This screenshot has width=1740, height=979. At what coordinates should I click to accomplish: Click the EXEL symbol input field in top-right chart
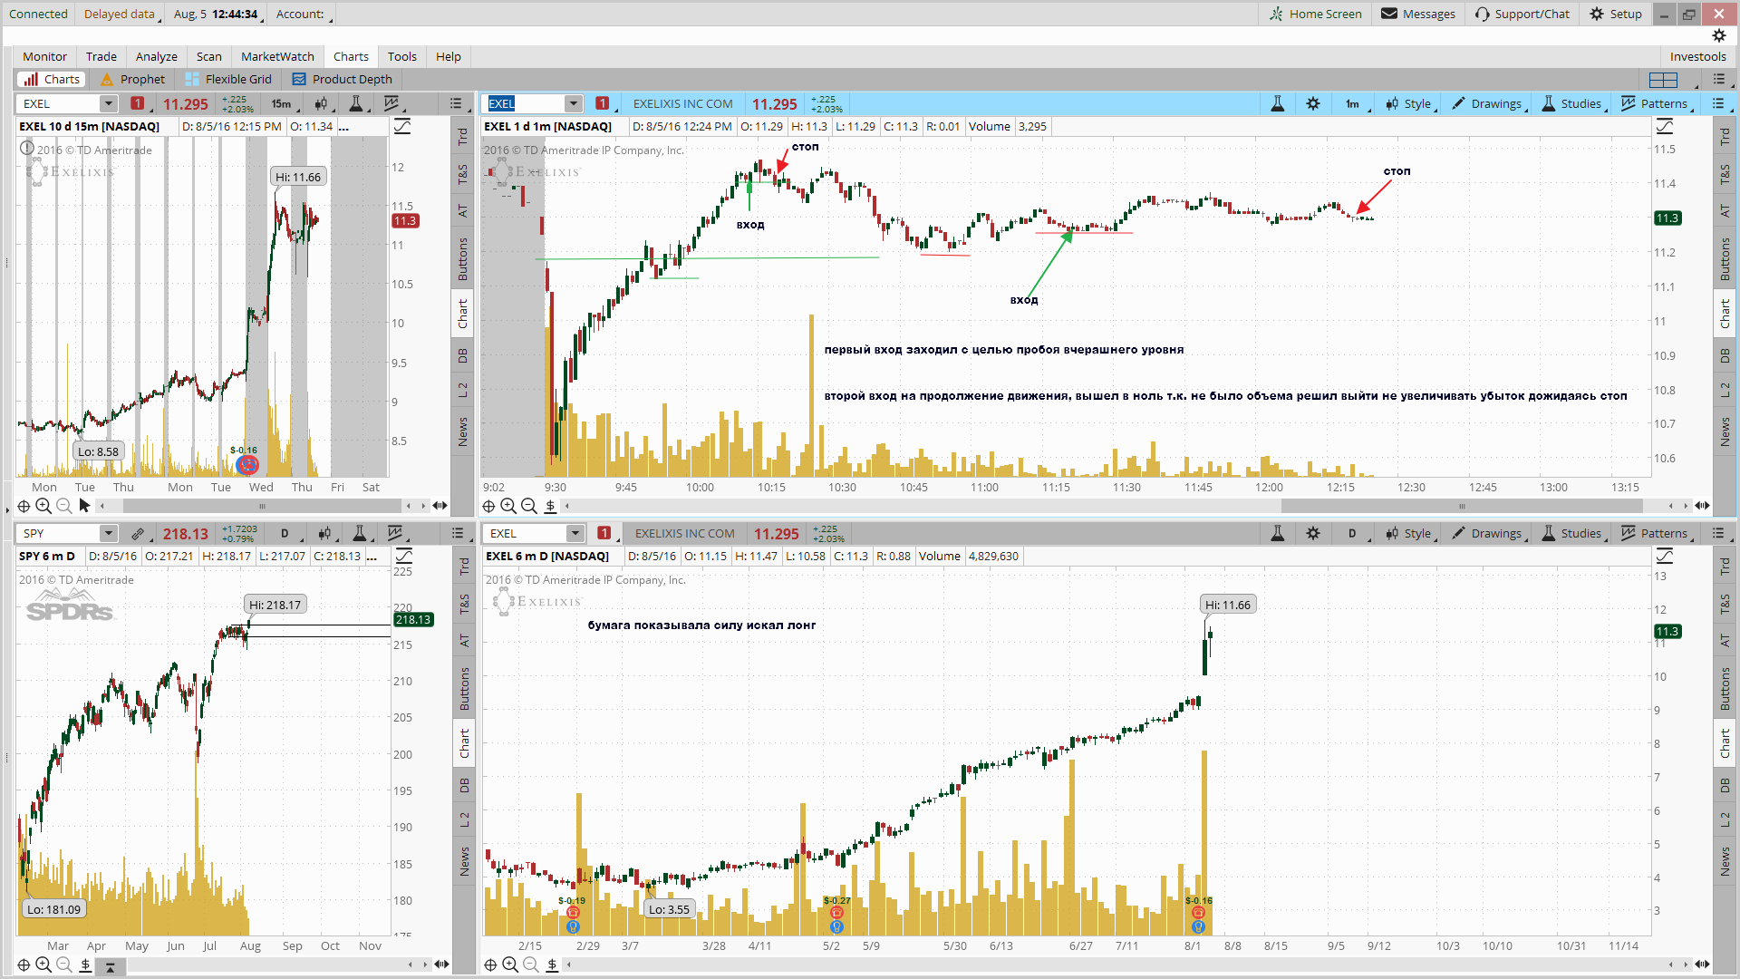526,104
